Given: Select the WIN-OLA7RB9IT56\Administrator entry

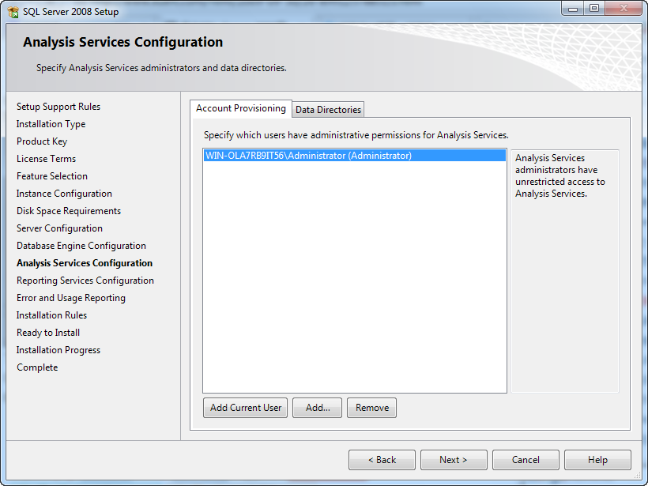Looking at the screenshot, I should click(308, 155).
